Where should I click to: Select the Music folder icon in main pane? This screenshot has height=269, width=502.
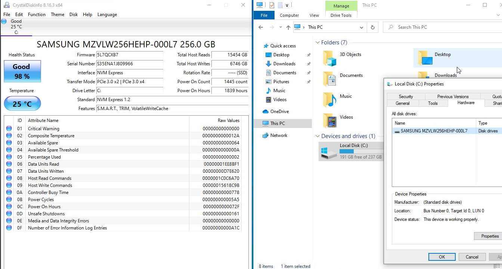tap(329, 100)
